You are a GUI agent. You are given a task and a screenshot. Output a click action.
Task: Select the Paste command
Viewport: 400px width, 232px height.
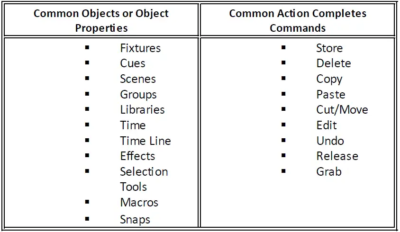click(331, 95)
